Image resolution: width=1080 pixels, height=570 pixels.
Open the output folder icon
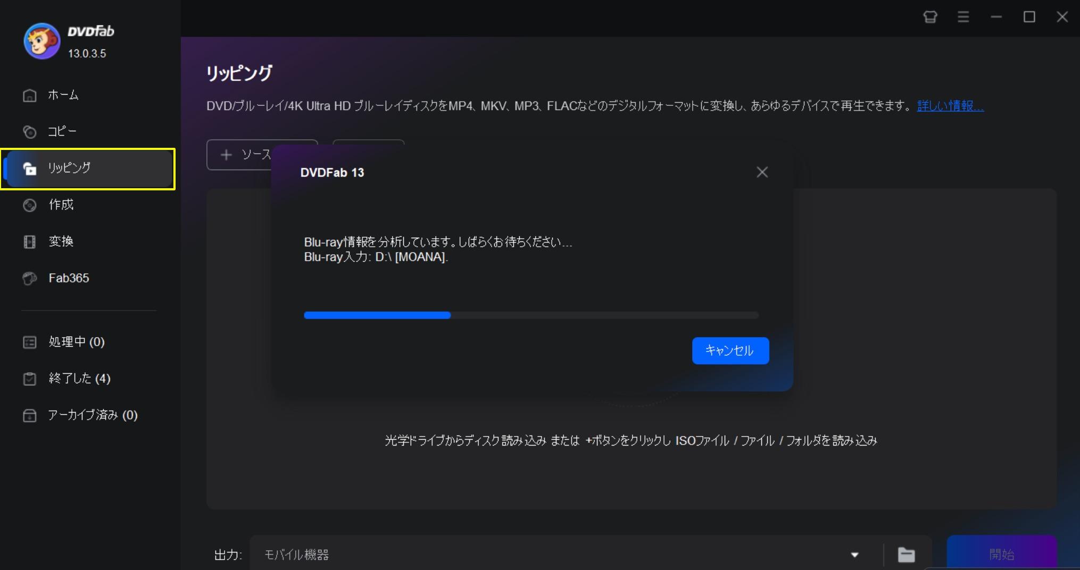[906, 555]
